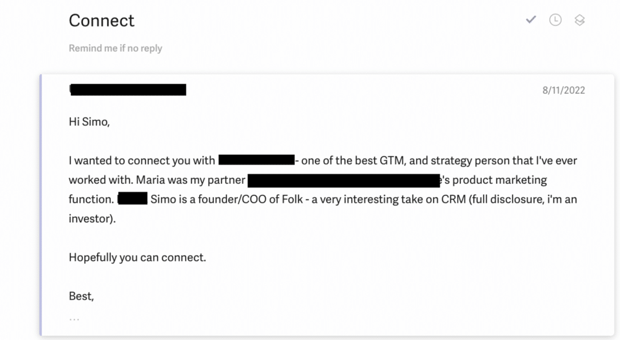
Task: Click the 'Hi Simo,' greeting line
Action: click(x=90, y=122)
